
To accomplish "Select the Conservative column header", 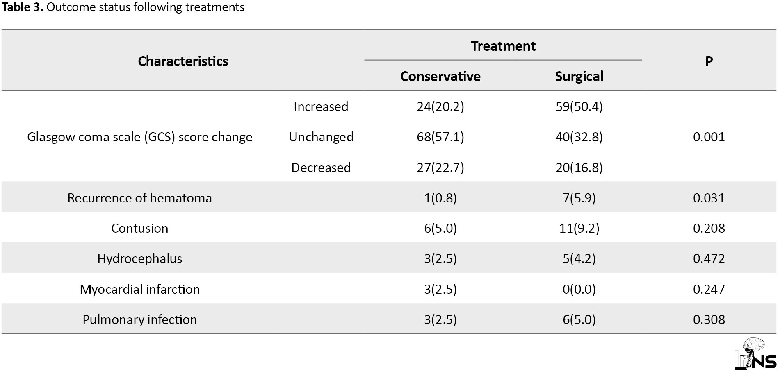I will click(440, 76).
